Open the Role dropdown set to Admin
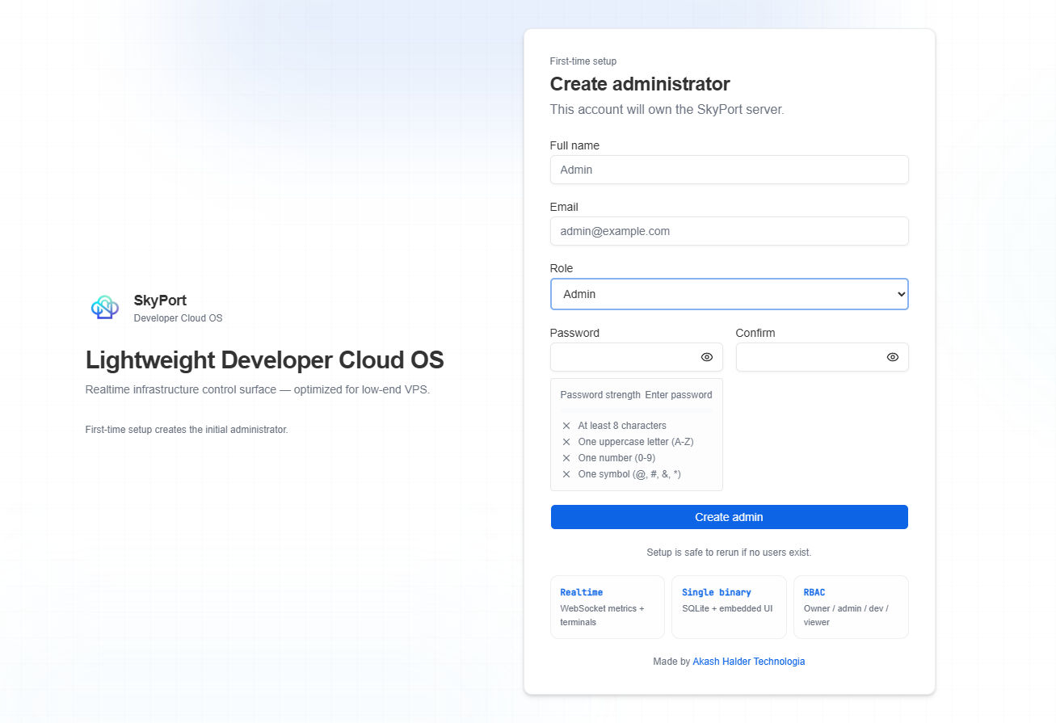This screenshot has width=1056, height=723. [x=730, y=294]
